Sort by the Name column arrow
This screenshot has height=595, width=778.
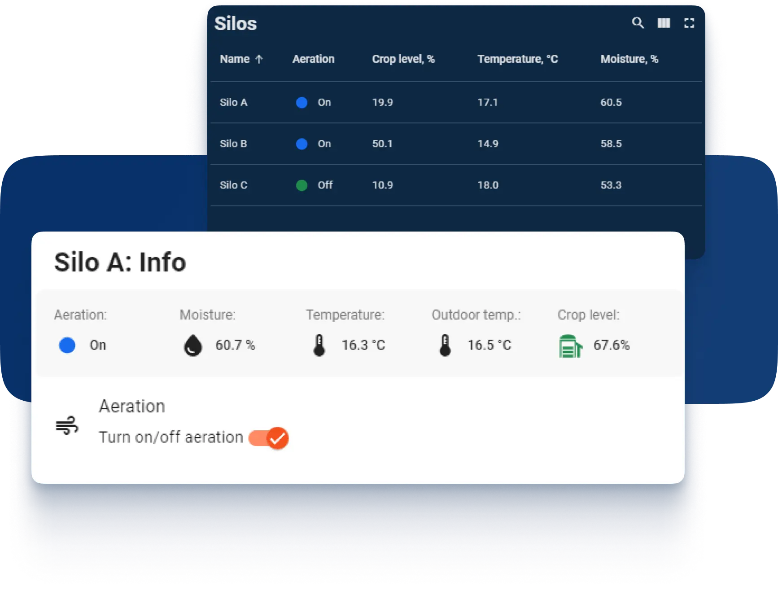(x=259, y=59)
